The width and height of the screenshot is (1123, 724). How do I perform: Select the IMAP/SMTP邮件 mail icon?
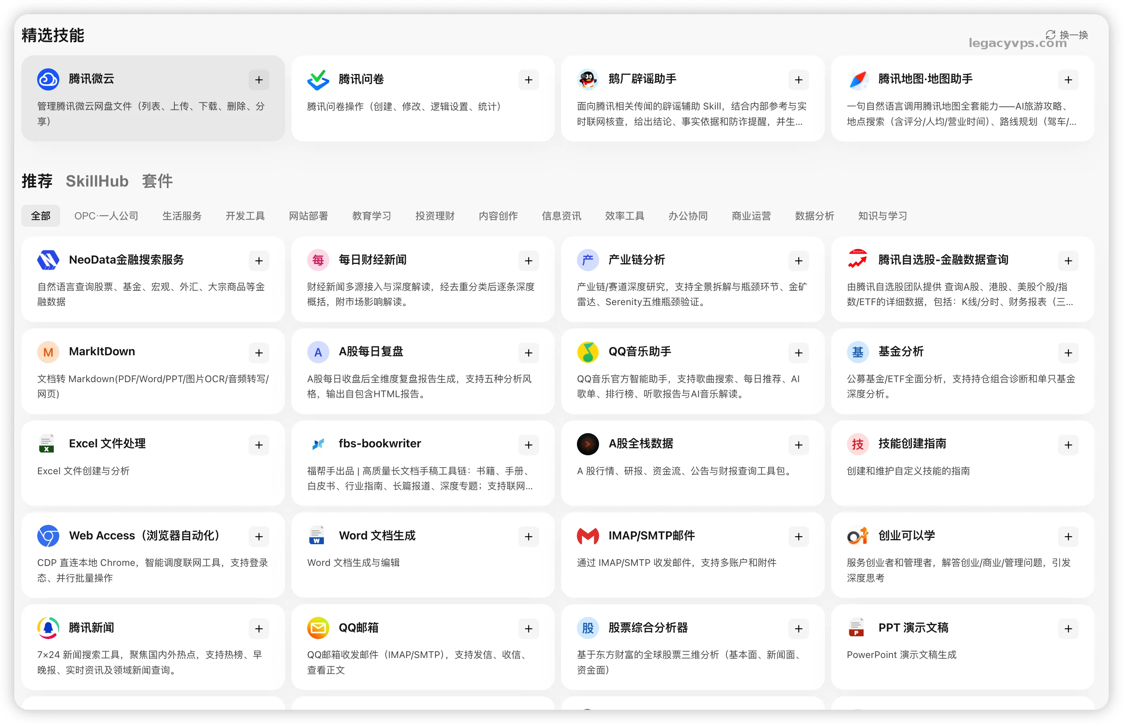587,536
